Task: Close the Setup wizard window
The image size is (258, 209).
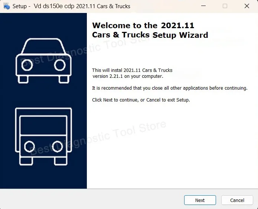Action: tap(246, 6)
